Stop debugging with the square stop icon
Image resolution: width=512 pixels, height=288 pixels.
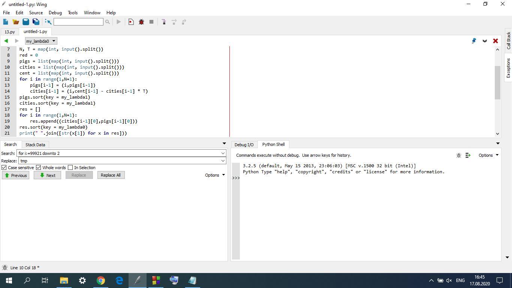coord(151,22)
